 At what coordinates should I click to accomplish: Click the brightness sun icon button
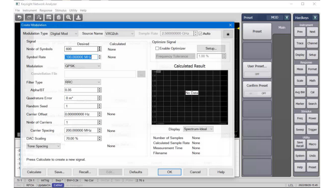click(228, 34)
